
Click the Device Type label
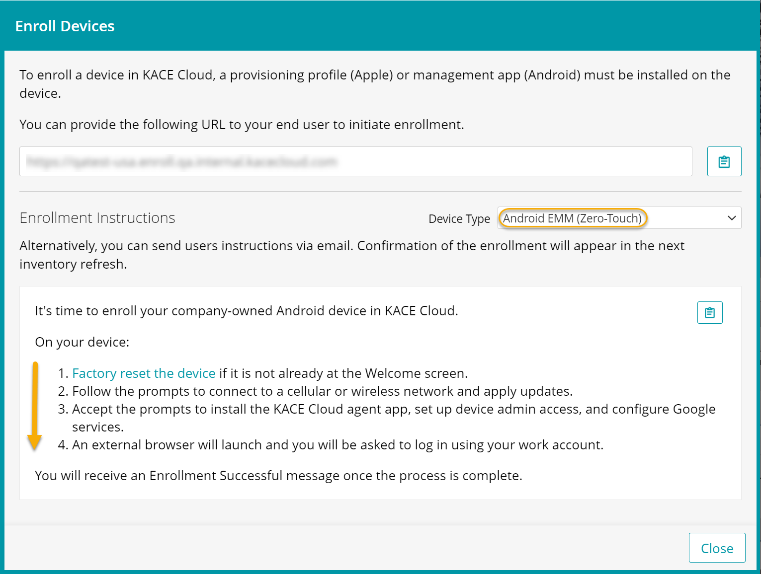coord(459,219)
